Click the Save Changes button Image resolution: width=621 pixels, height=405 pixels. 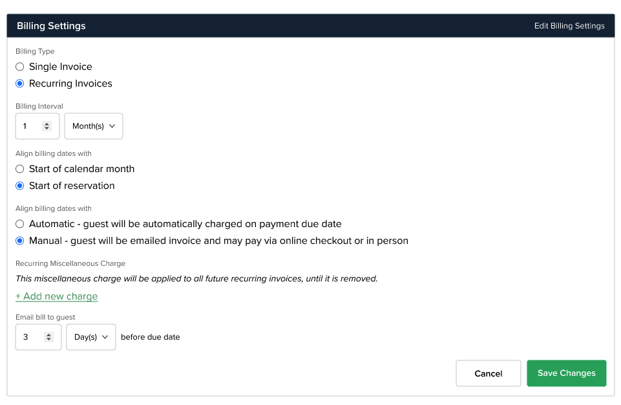point(566,373)
